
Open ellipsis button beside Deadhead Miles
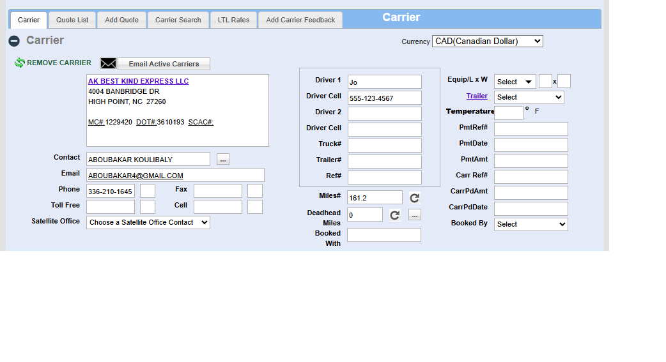[x=415, y=215]
